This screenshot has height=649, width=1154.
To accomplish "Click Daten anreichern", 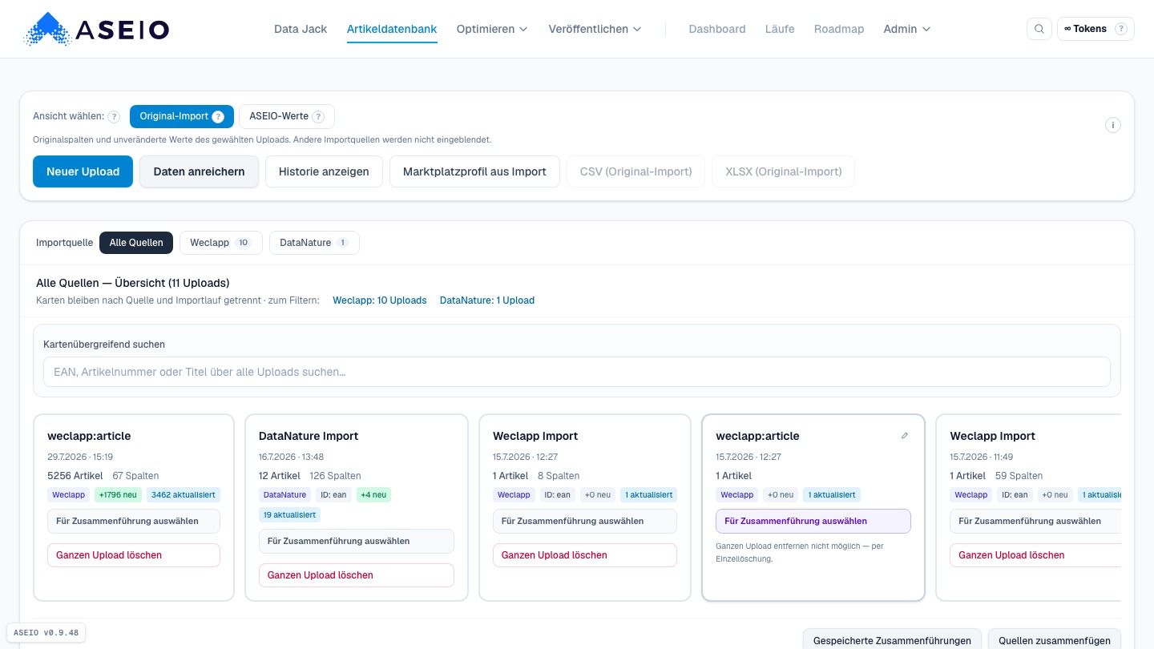I will (x=199, y=171).
